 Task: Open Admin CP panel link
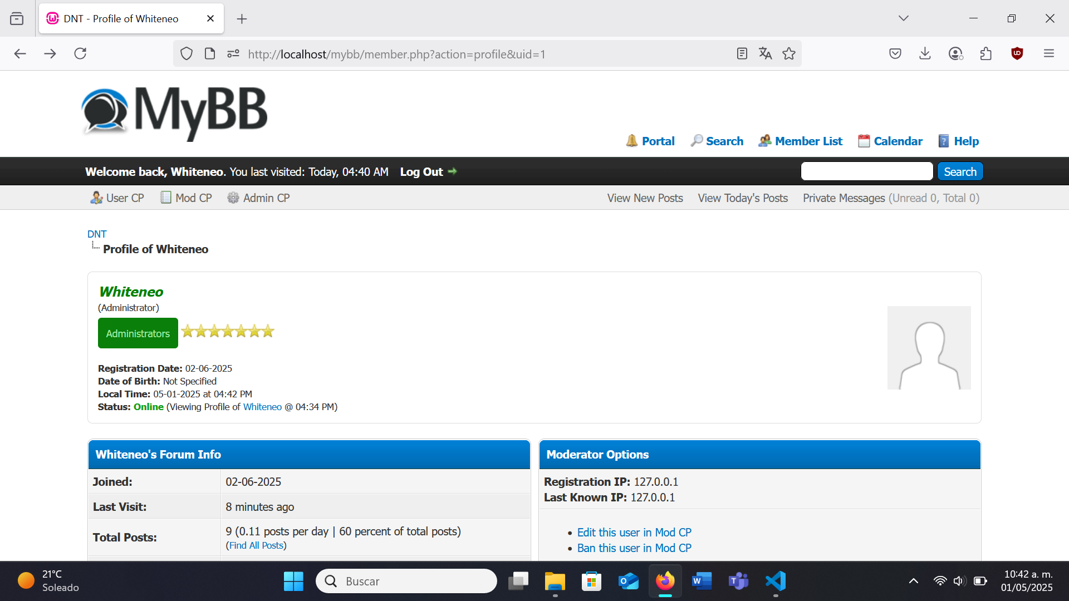coord(266,198)
